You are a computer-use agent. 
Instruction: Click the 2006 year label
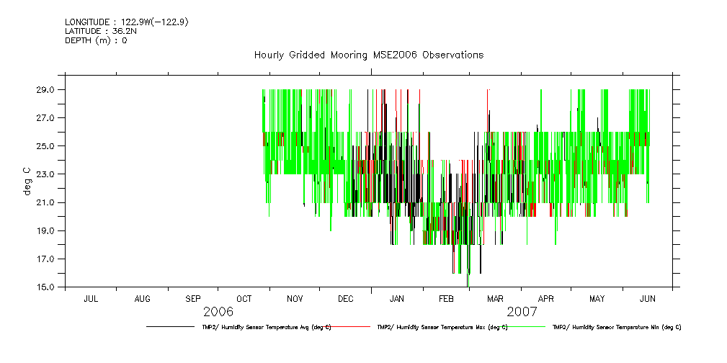click(218, 312)
